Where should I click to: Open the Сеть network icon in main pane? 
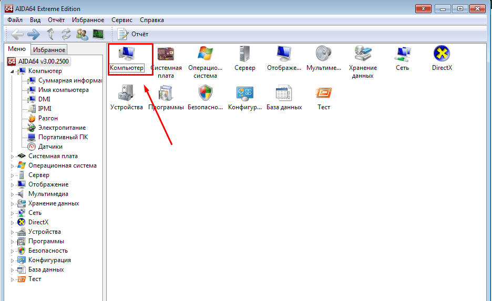[402, 59]
